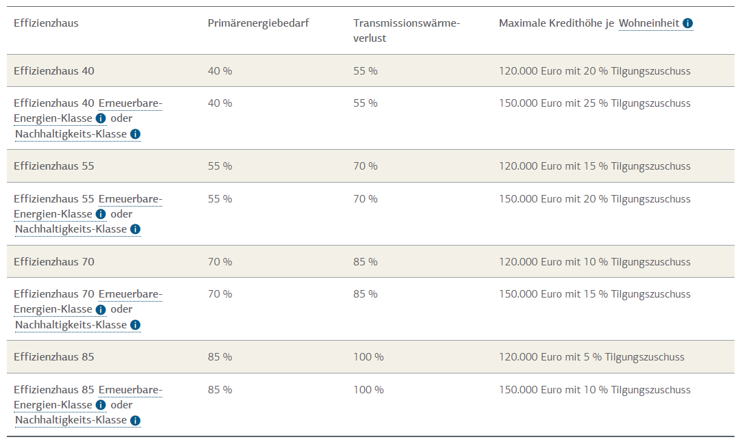Click the 120.000 Euro mit 5 % Tilgungszuschuss cell
This screenshot has height=446, width=740.
(591, 357)
